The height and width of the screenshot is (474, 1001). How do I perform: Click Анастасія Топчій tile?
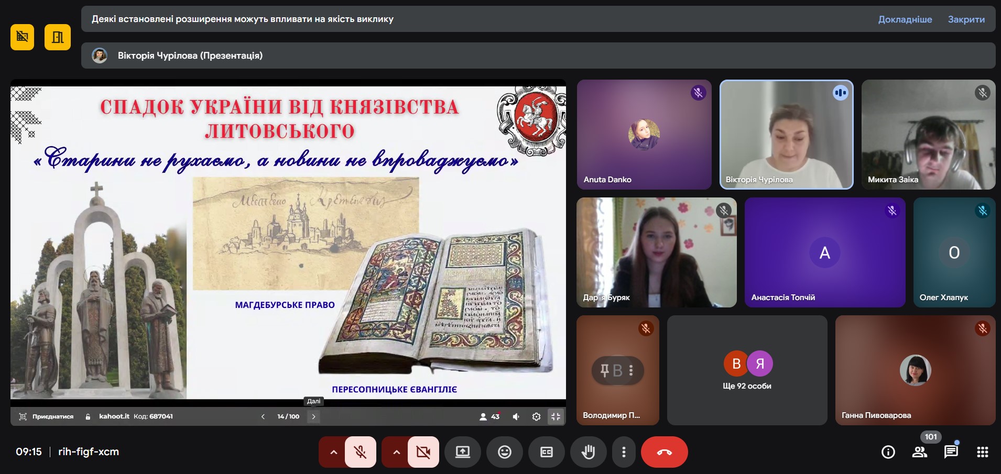pos(825,252)
